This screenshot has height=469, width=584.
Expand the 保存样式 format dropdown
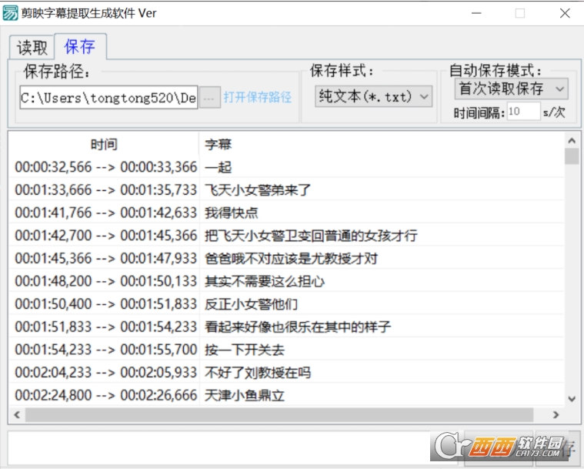(373, 96)
